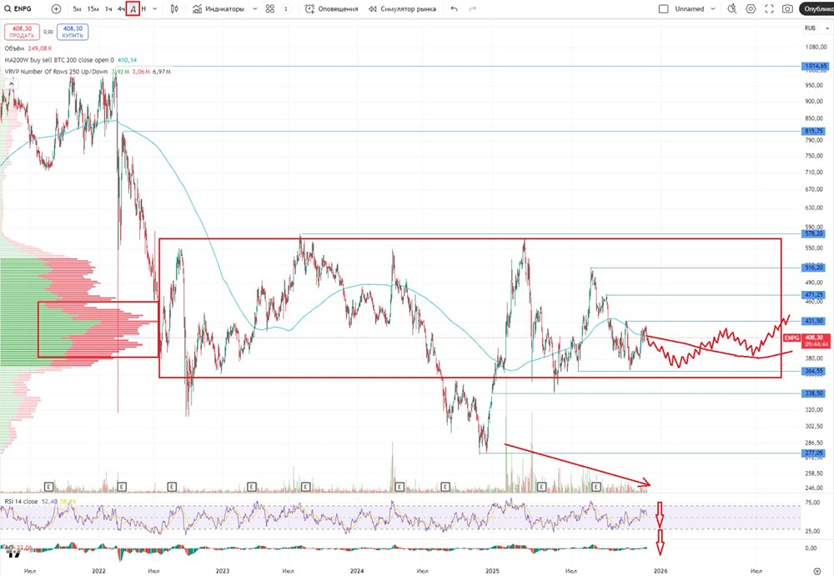Click the 364,55 price line label

814,371
